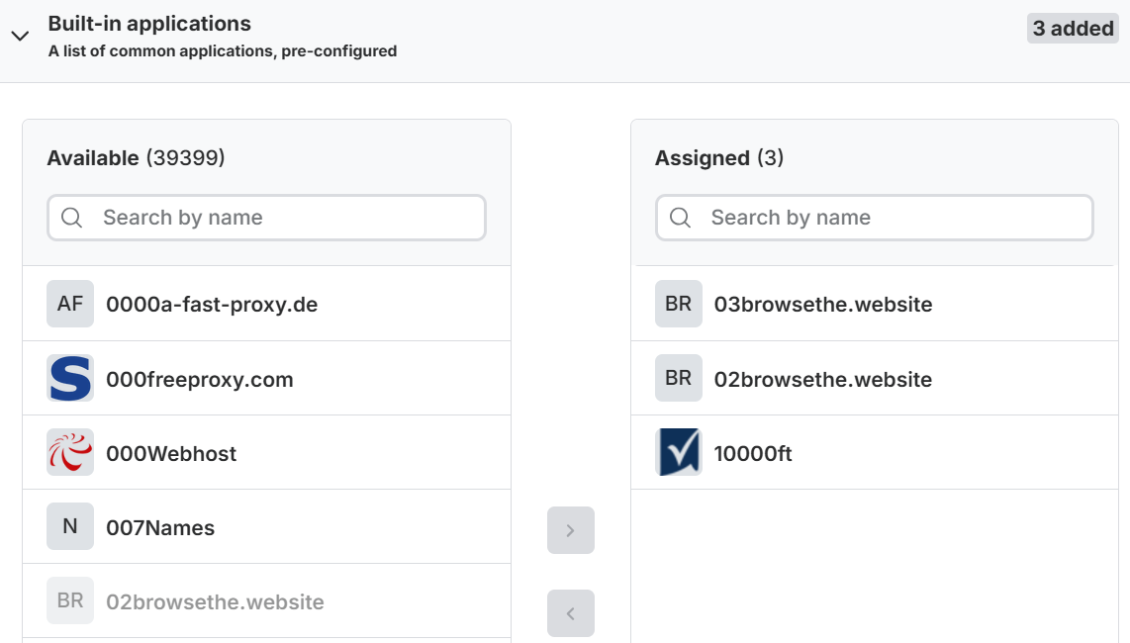Collapse the Built-in applications section

20,34
